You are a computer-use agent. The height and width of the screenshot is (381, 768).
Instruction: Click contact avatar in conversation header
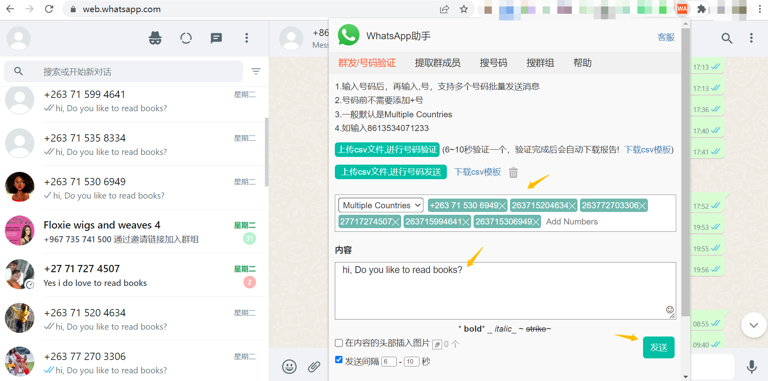point(291,38)
